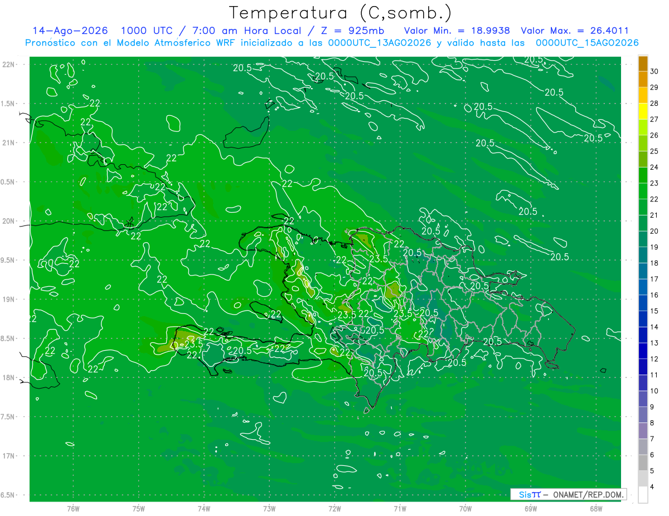Viewport: 669px width, 516px height.
Task: Click color scale label "17"
Action: tap(655, 279)
